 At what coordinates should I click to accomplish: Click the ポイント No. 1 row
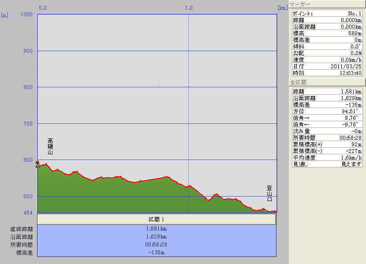click(x=327, y=14)
